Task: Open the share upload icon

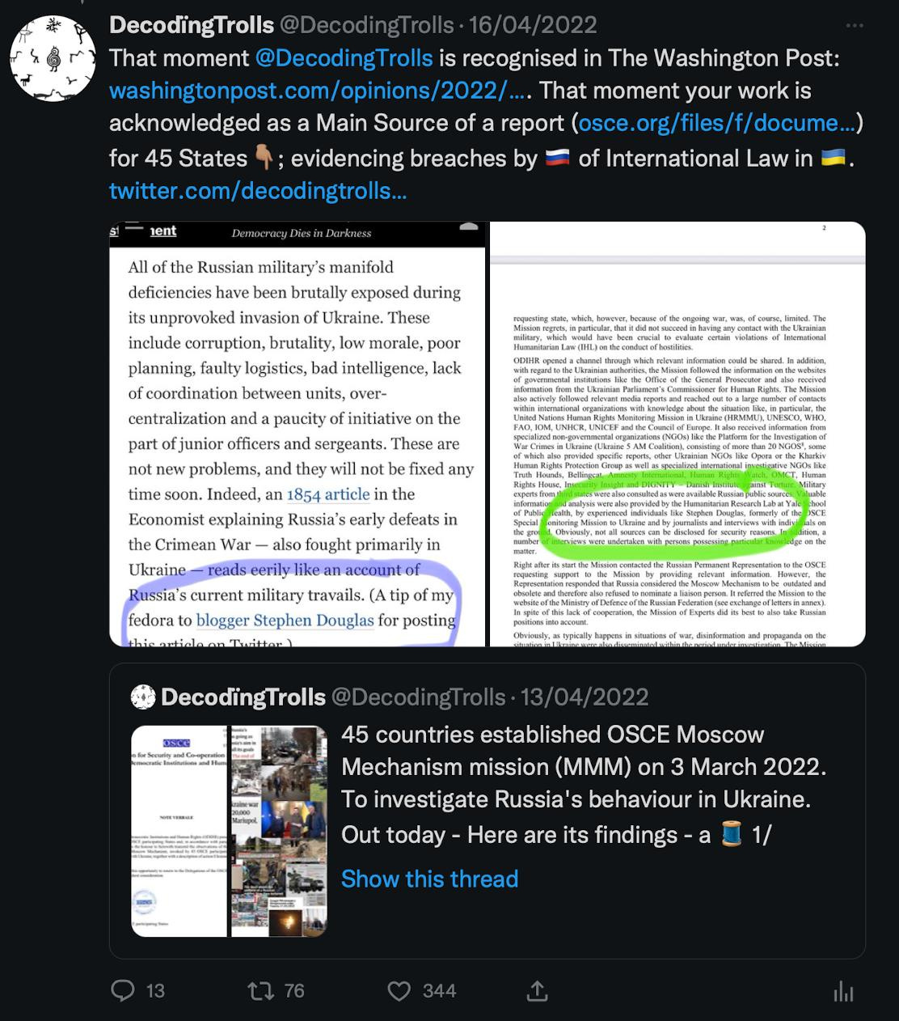Action: [538, 990]
